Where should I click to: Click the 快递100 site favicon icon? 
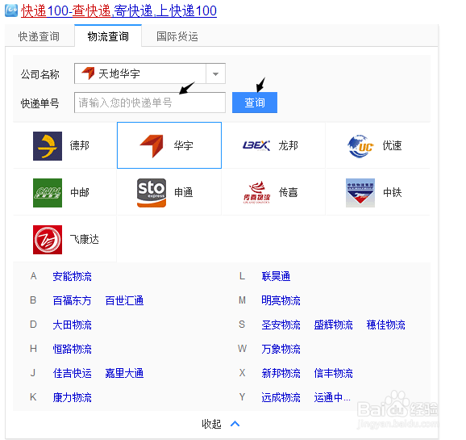click(11, 10)
